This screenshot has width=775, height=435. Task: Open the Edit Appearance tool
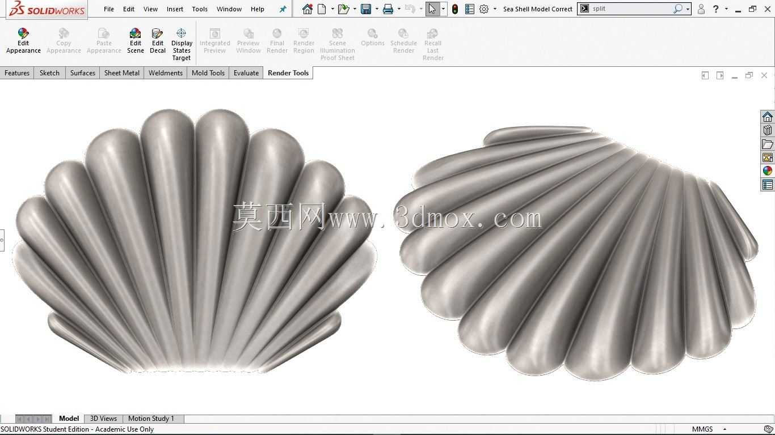[x=23, y=41]
